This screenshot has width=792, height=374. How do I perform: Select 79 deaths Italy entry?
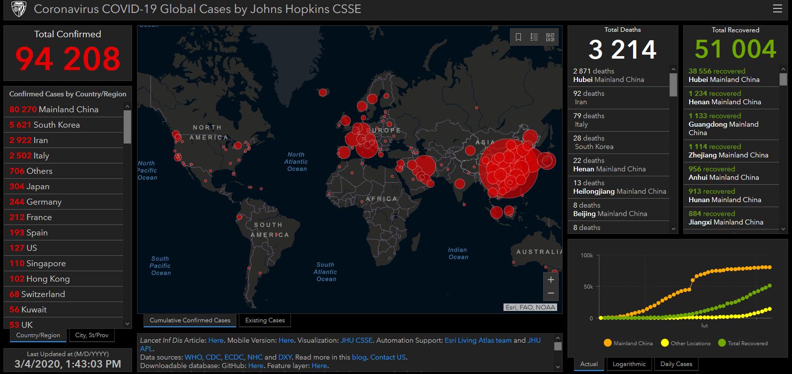coord(619,120)
